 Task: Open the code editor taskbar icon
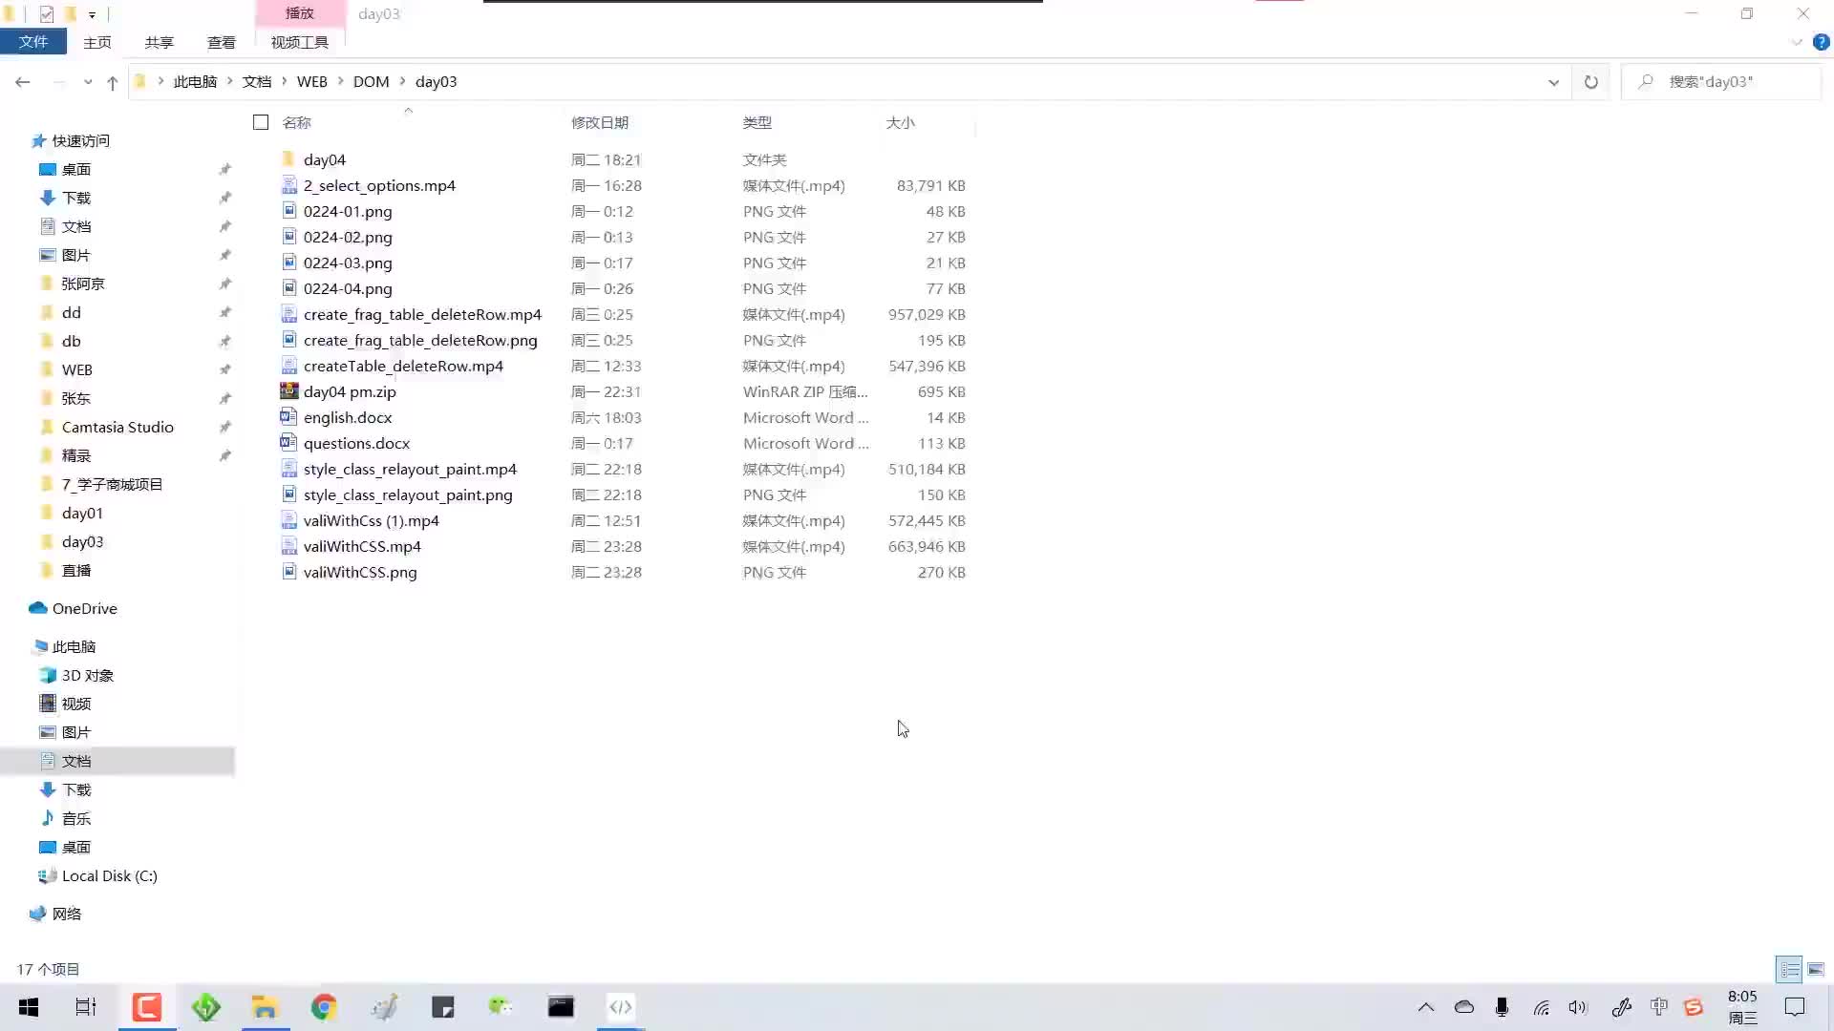pos(621,1007)
